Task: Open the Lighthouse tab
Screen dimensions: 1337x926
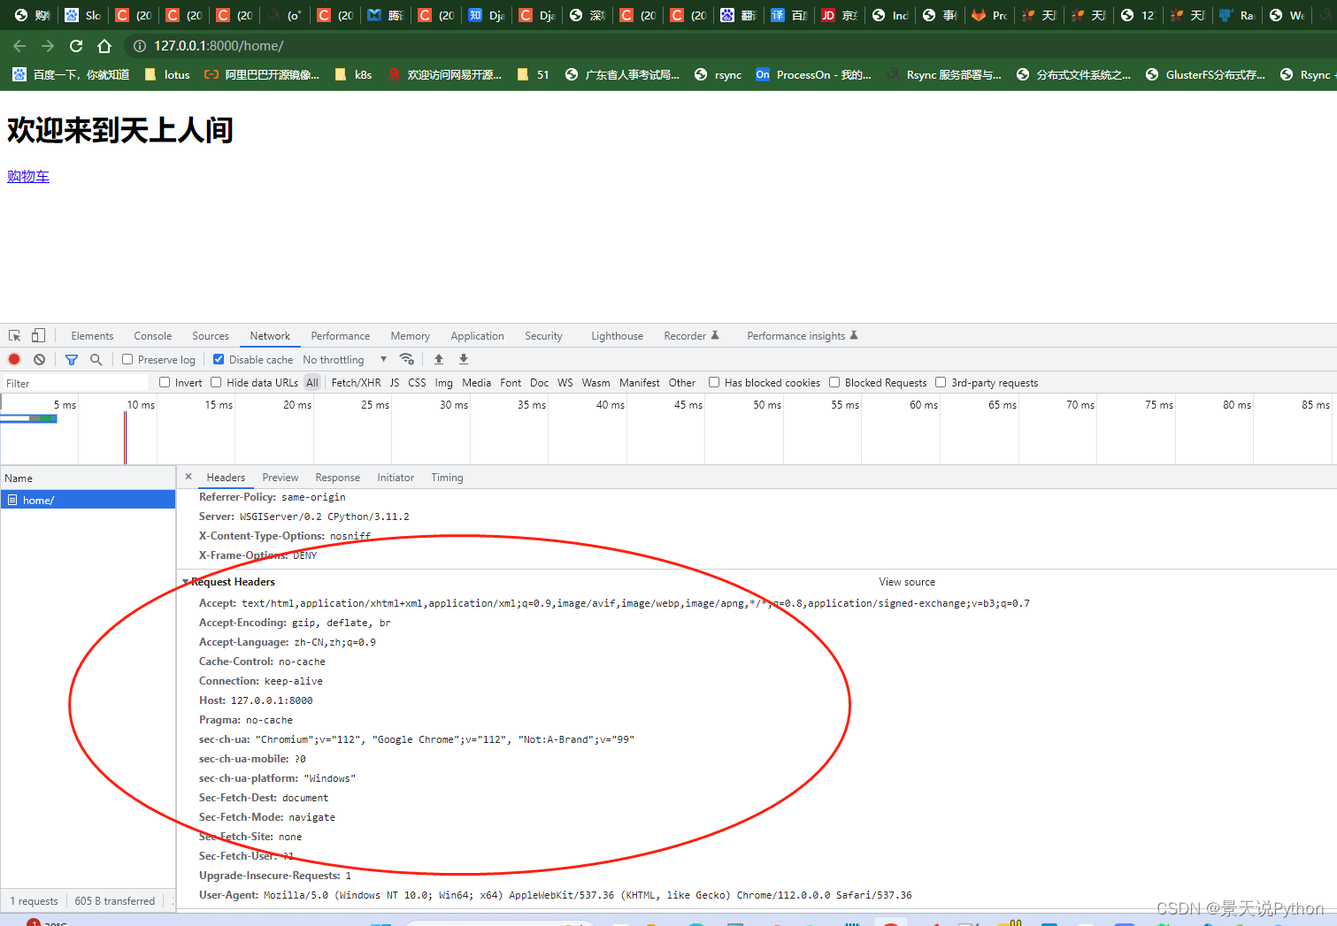Action: (x=617, y=336)
